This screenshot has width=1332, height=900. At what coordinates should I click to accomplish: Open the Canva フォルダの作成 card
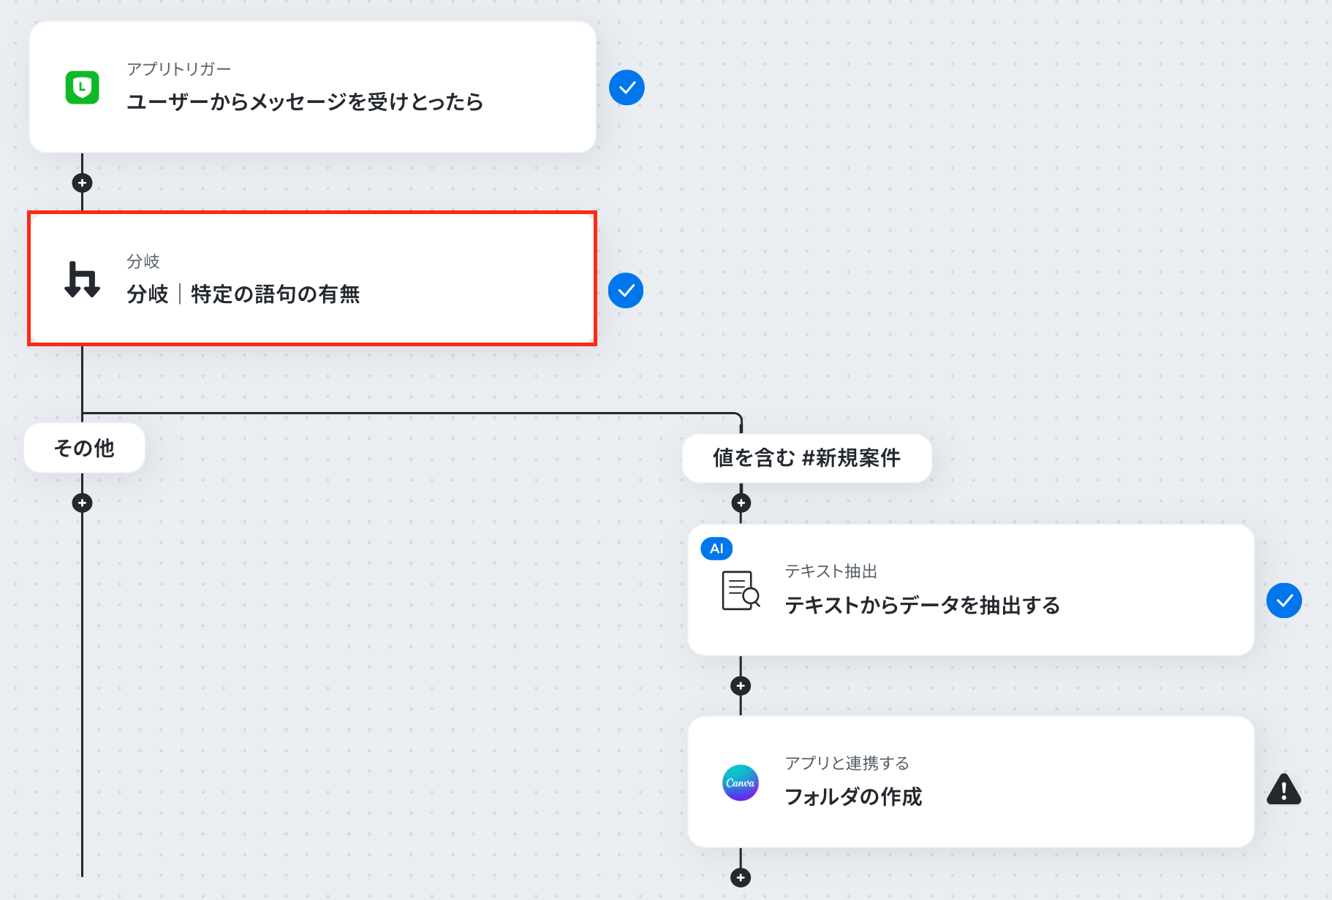[971, 782]
